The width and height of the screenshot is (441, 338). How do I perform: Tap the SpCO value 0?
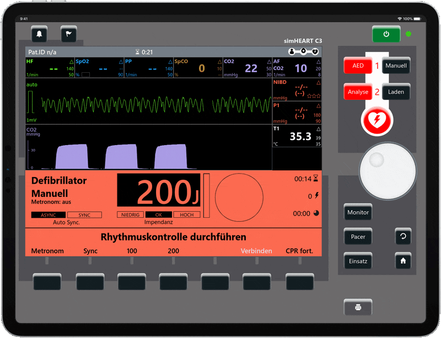click(202, 68)
